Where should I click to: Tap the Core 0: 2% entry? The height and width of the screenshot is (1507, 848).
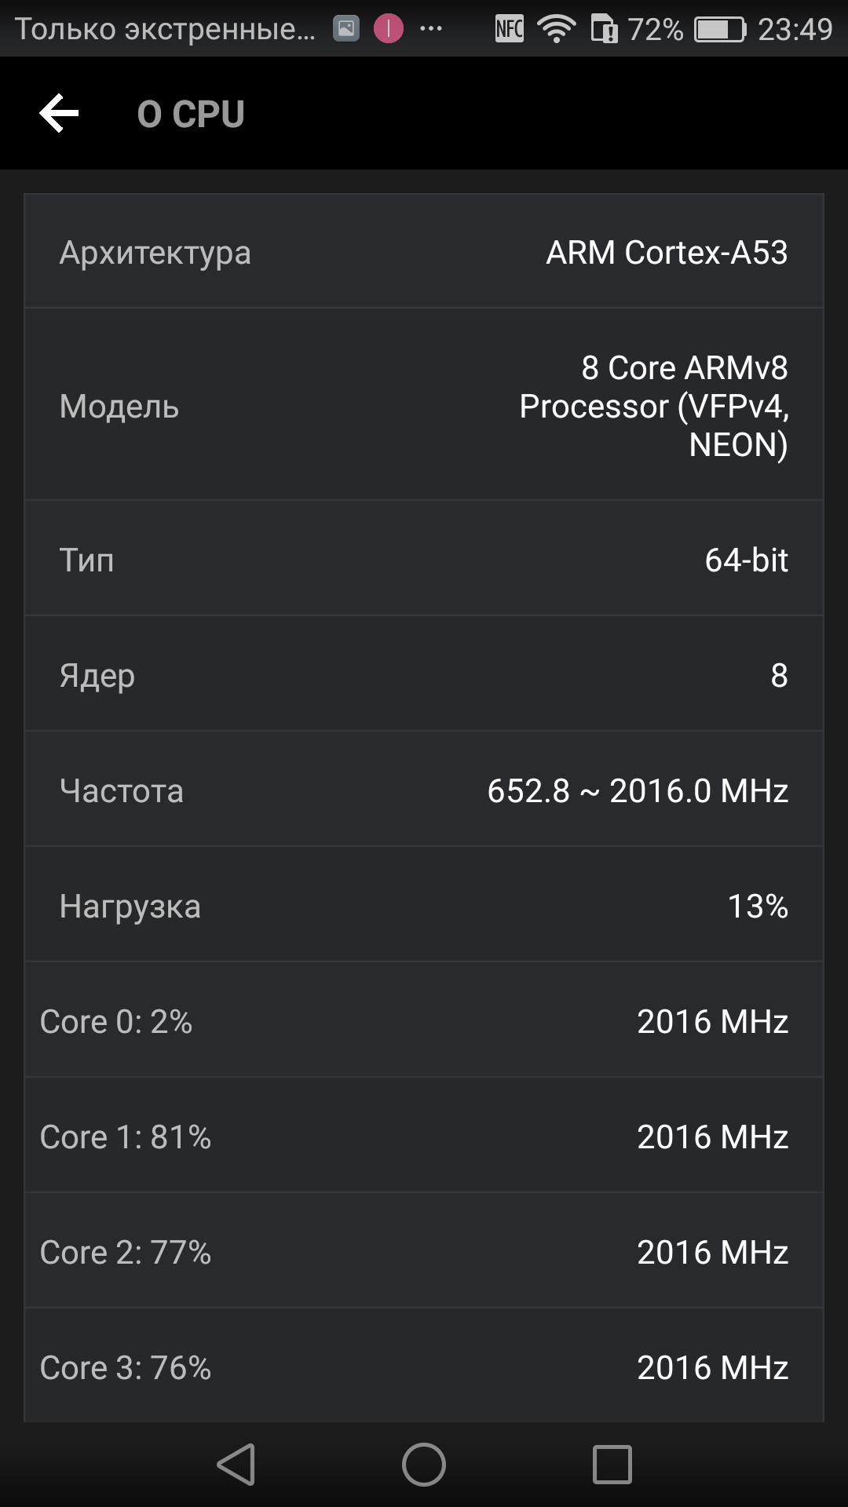424,1020
